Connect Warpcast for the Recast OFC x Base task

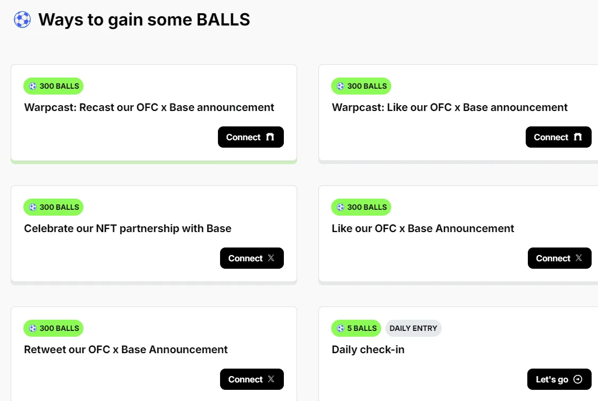[250, 136]
